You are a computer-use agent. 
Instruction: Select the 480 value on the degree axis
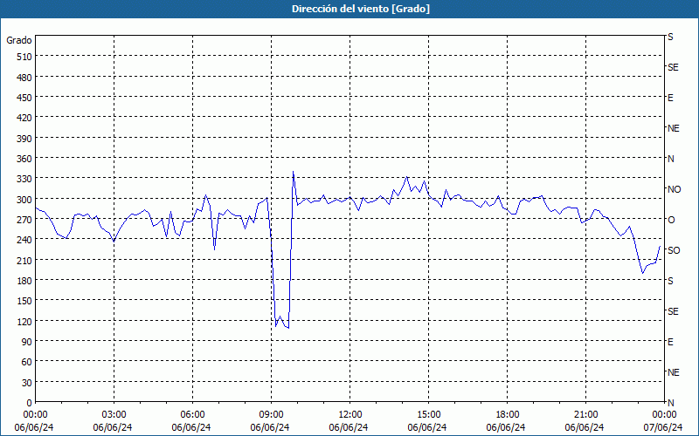[24, 78]
